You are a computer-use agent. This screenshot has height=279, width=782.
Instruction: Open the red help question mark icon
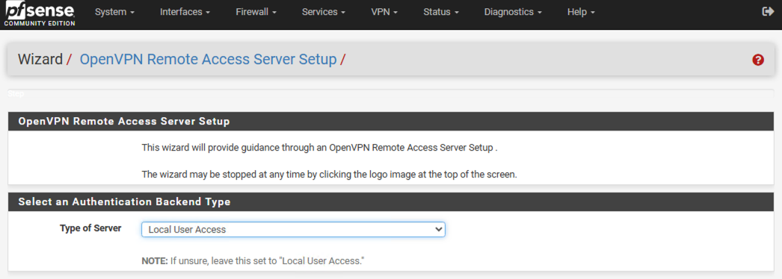(x=758, y=60)
